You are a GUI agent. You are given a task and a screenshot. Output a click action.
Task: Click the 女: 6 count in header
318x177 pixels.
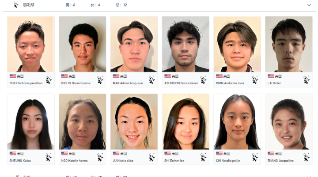tap(95, 5)
